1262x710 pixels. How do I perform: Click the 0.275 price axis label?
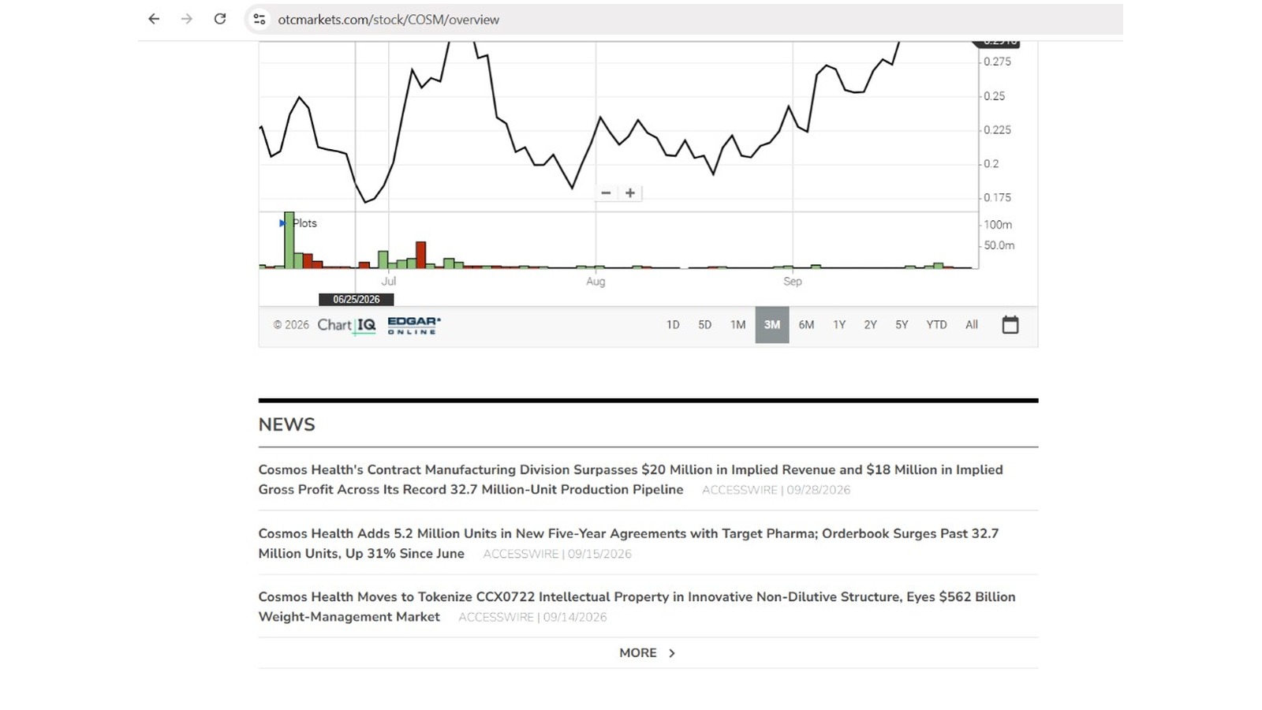[997, 62]
